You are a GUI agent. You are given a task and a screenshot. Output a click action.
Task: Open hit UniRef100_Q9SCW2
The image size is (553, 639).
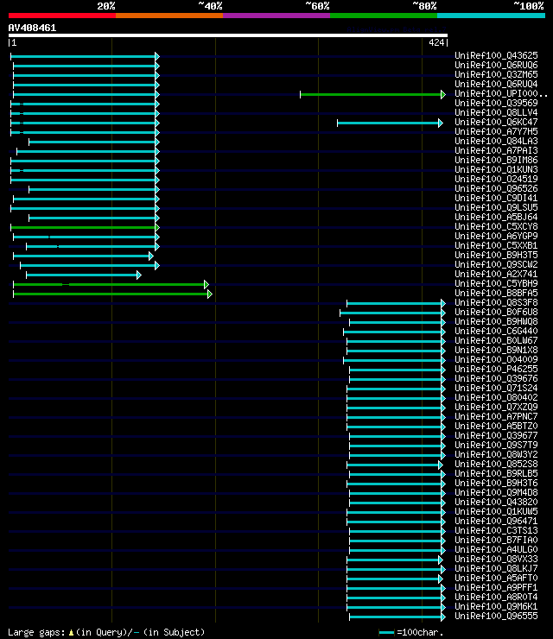click(496, 264)
